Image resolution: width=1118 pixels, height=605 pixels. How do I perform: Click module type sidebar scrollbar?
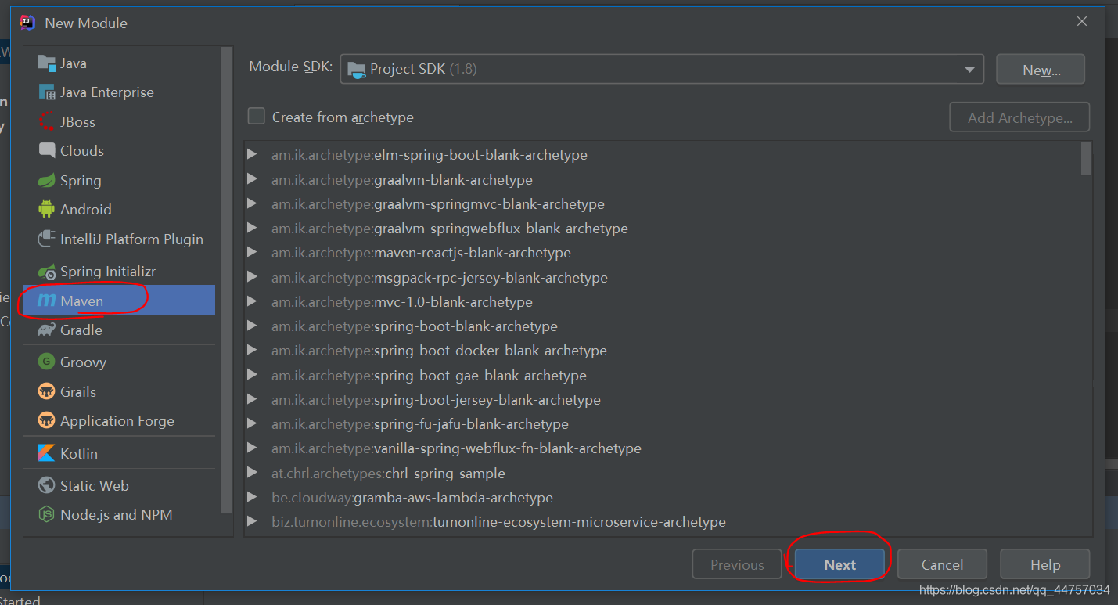[x=227, y=280]
